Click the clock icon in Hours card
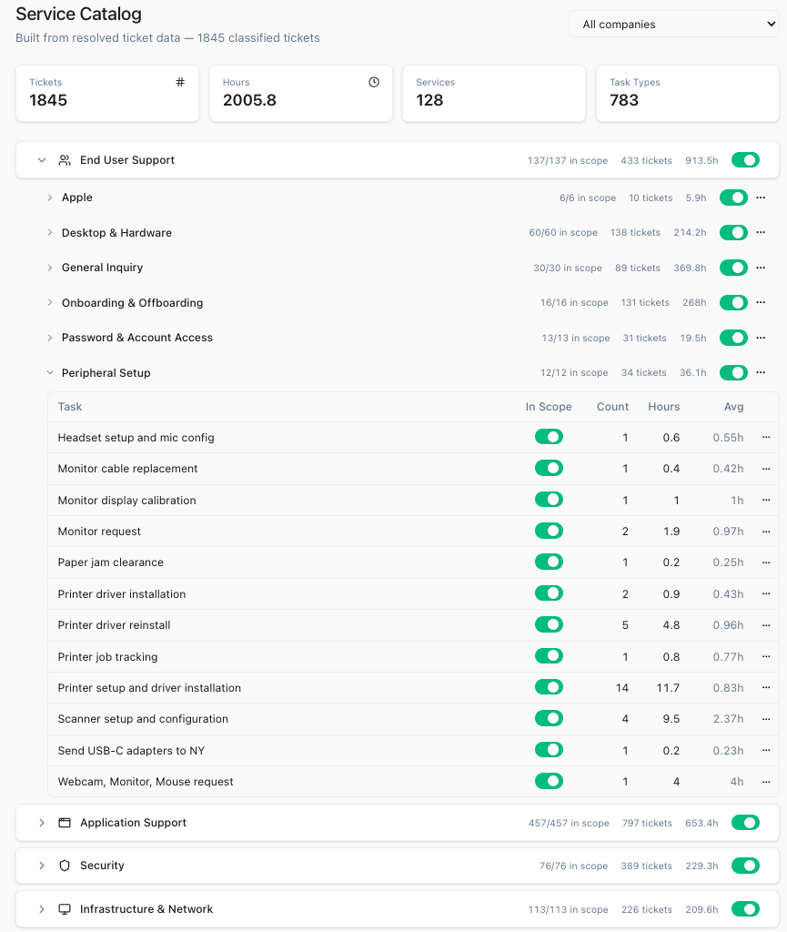Image resolution: width=787 pixels, height=932 pixels. tap(374, 82)
